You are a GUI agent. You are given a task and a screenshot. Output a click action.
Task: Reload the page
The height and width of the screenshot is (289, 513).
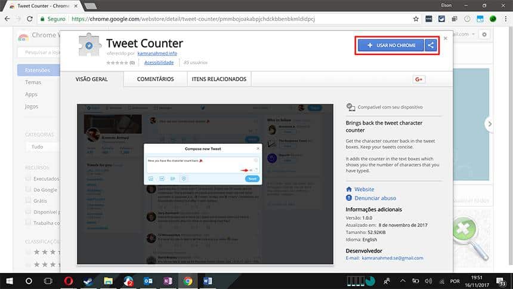click(30, 19)
